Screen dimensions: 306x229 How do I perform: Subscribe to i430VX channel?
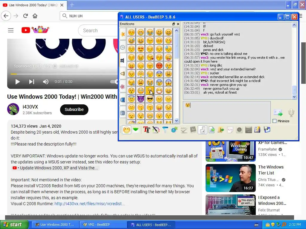pyautogui.click(x=74, y=110)
